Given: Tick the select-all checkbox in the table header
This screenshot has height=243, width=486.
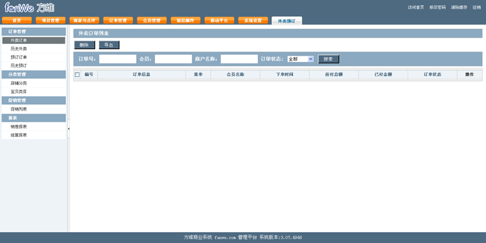Looking at the screenshot, I should 77,74.
